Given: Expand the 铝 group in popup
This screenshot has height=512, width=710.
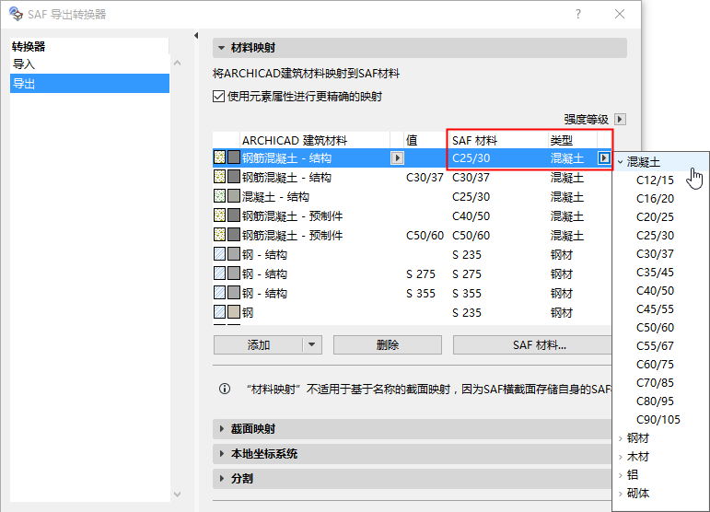Looking at the screenshot, I should (x=621, y=475).
